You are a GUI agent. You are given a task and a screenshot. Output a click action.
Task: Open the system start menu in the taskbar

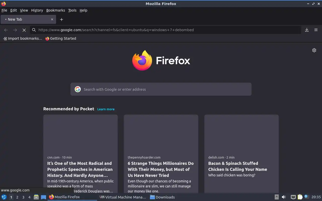[4, 197]
